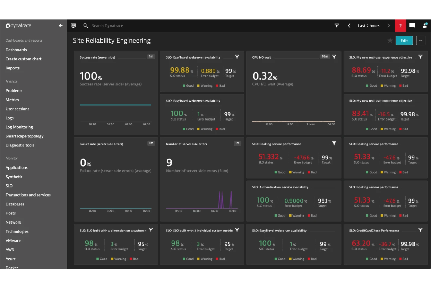Collapse the sidebar with the back arrow
431x288 pixels.
(61, 25)
